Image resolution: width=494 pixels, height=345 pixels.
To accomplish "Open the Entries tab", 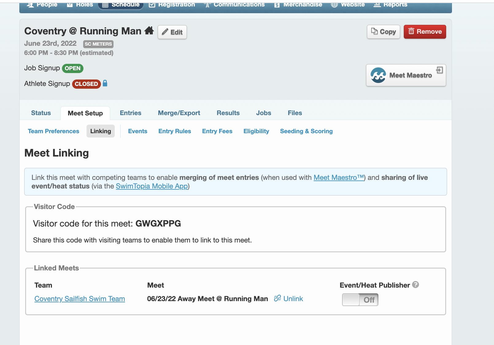I will coord(130,113).
